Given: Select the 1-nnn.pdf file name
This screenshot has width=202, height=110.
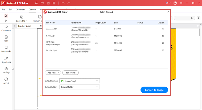Looking at the screenshot, I should point(50,36).
